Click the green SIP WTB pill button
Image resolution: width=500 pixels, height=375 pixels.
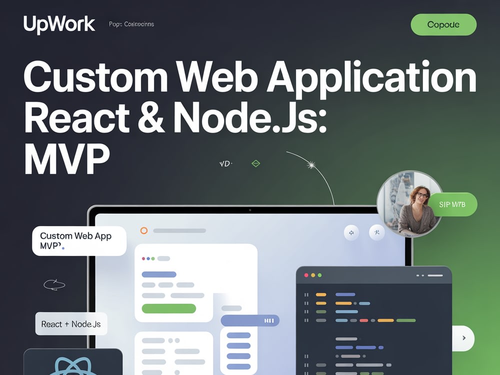(453, 204)
